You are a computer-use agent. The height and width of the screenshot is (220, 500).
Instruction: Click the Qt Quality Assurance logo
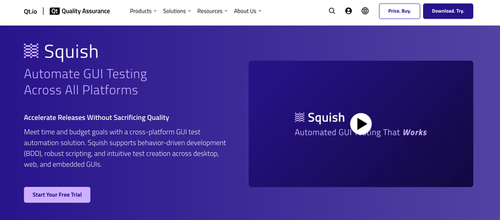tap(80, 11)
